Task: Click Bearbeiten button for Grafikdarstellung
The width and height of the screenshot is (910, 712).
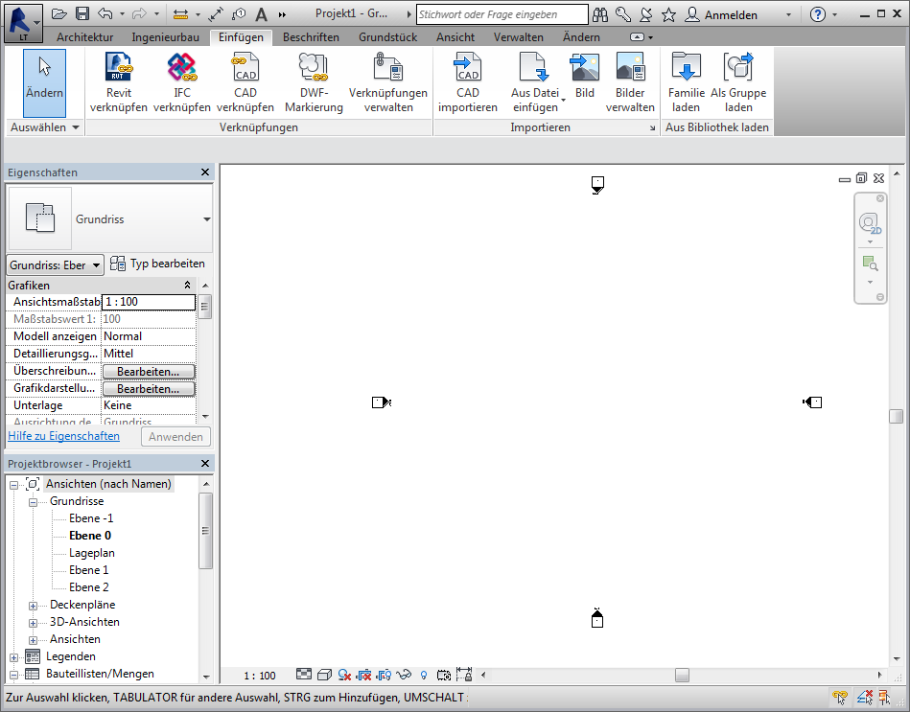Action: [149, 388]
